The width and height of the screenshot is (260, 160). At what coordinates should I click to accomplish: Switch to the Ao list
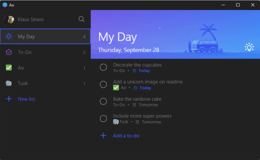(x=45, y=68)
